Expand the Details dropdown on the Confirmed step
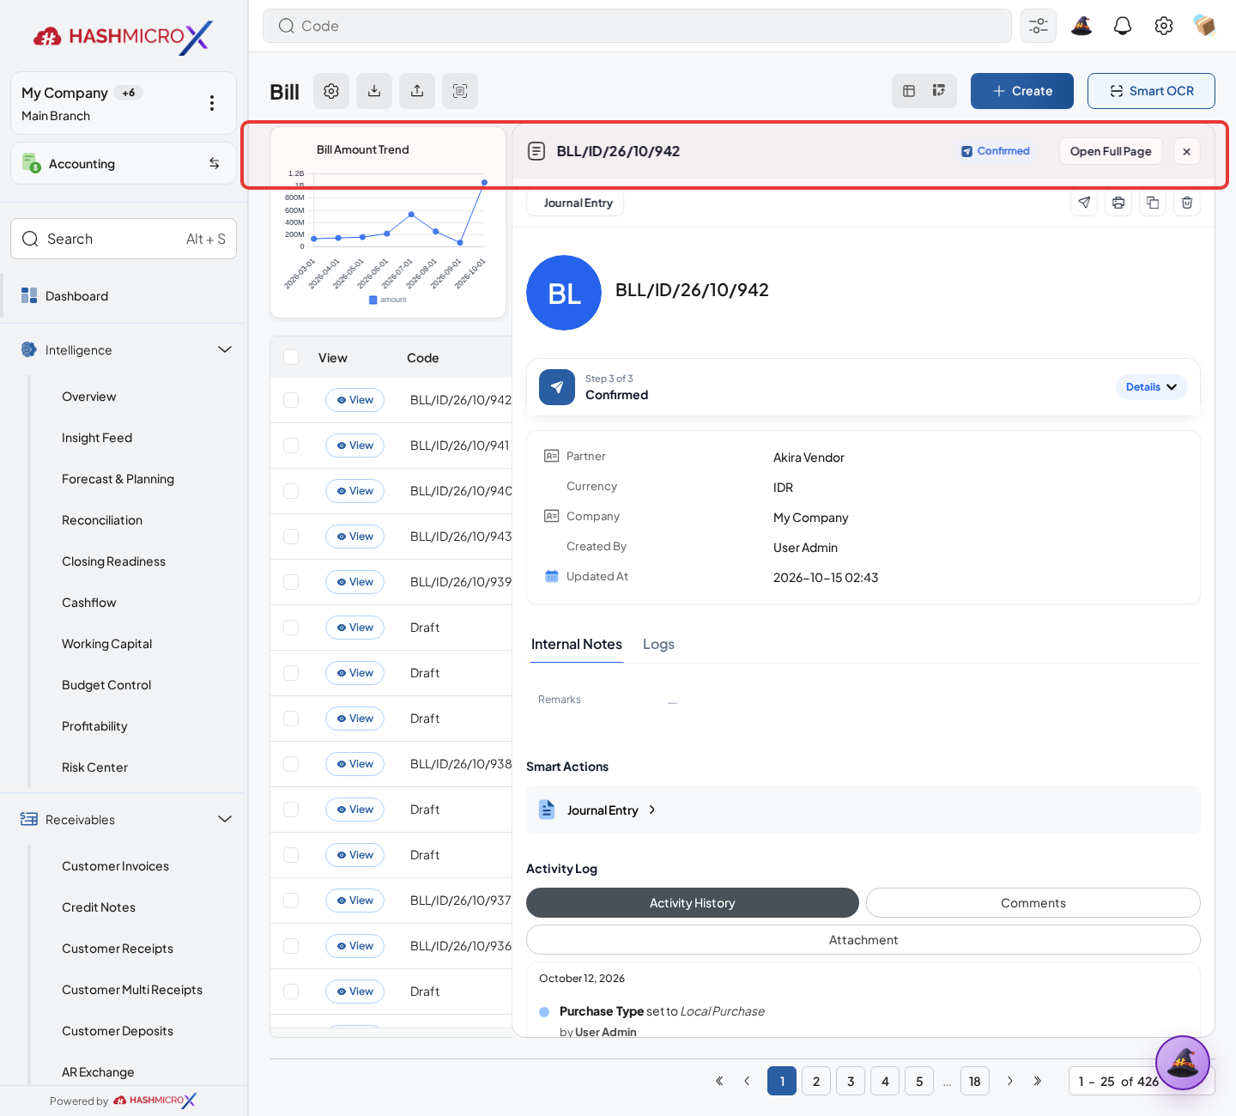1236x1116 pixels. point(1151,387)
